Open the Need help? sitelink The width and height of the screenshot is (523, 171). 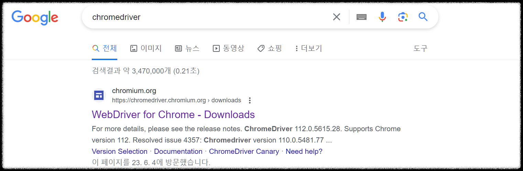(304, 151)
